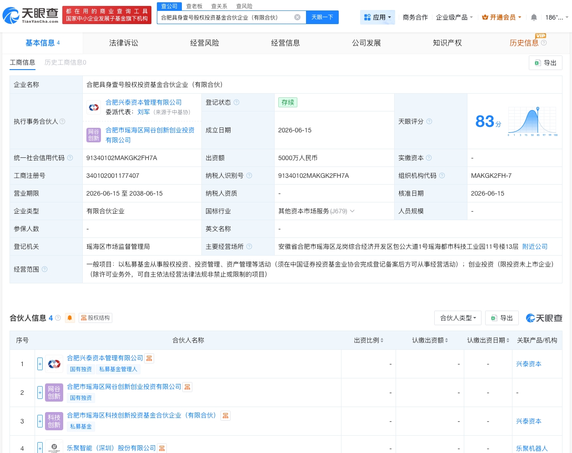Click help icon next to 合伙人信息 count
Image resolution: width=572 pixels, height=453 pixels.
pos(58,318)
